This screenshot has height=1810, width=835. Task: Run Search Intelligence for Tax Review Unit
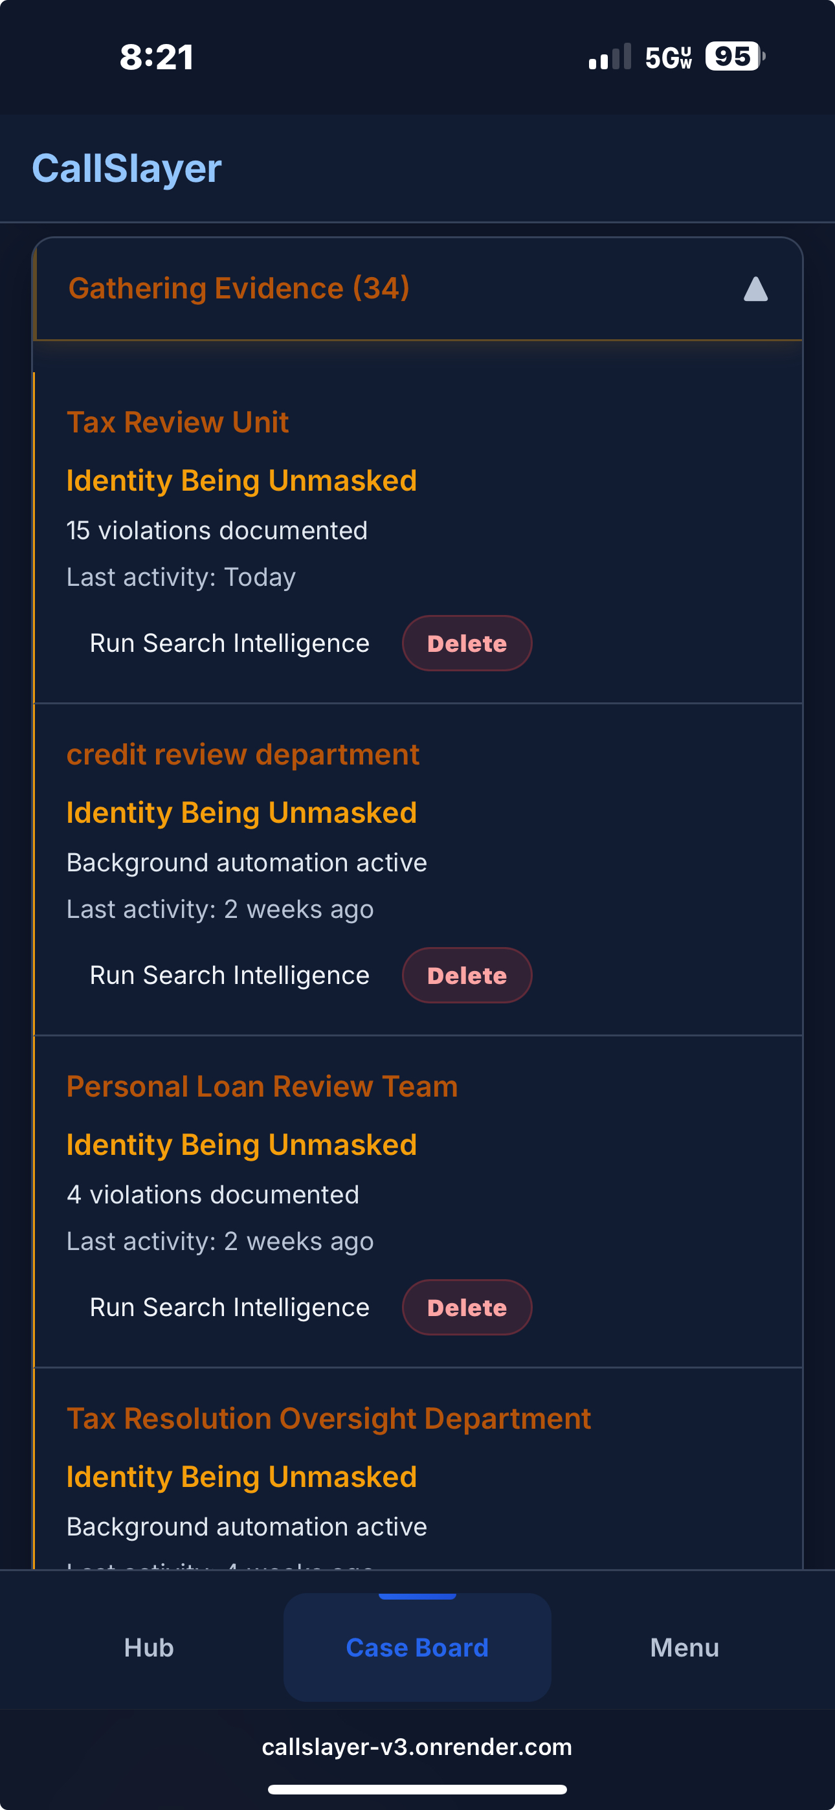click(x=230, y=643)
